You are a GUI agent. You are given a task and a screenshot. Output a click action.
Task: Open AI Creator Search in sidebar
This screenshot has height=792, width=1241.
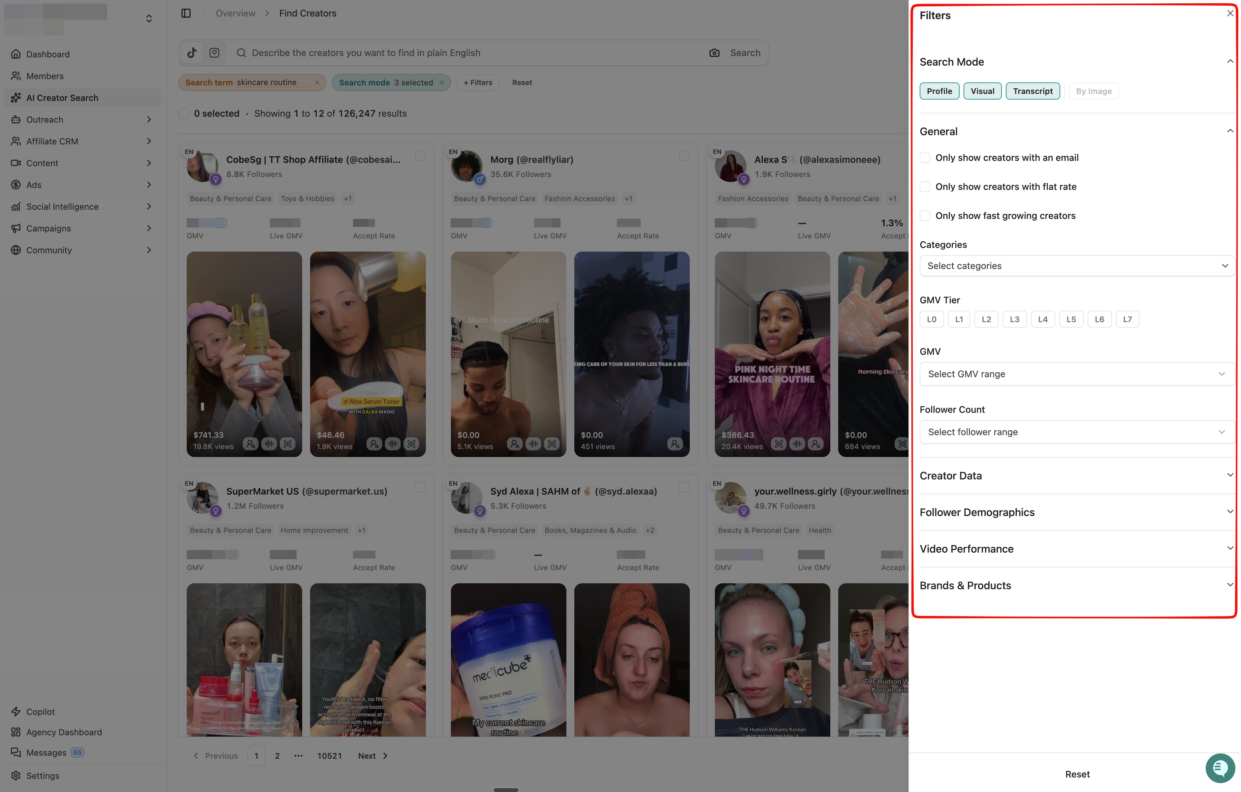[82, 97]
